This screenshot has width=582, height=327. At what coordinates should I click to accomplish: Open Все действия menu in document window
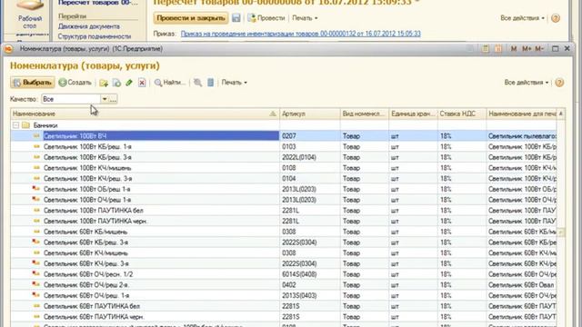pos(522,18)
